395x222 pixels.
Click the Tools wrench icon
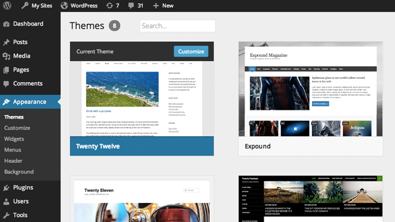(x=6, y=215)
